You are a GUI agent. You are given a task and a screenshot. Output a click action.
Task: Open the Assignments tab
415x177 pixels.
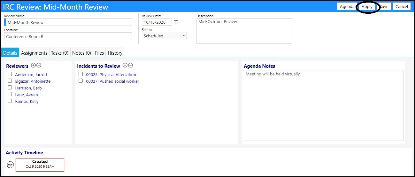click(34, 53)
